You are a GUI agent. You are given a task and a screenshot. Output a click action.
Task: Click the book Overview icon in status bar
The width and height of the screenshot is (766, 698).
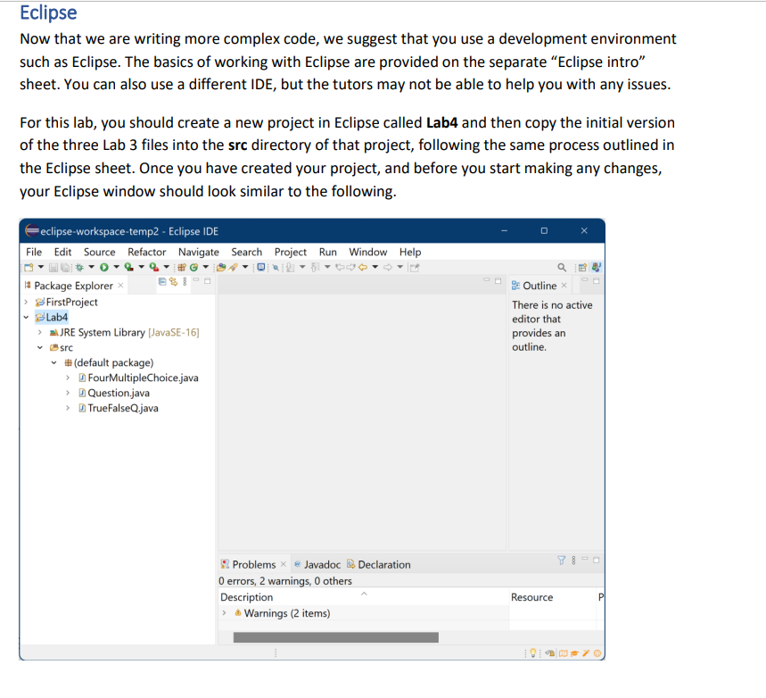[x=564, y=653]
